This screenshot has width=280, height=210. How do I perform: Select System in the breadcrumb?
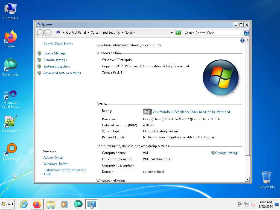coord(130,33)
